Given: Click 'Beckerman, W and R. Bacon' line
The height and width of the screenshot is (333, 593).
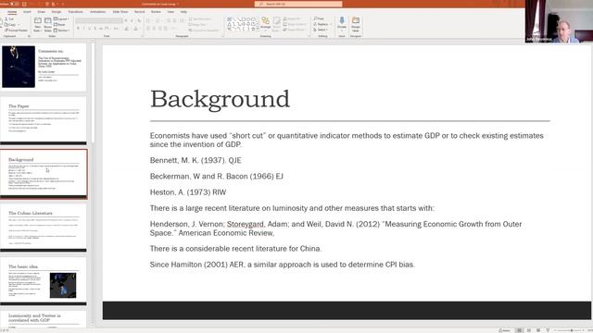Looking at the screenshot, I should pyautogui.click(x=216, y=177).
